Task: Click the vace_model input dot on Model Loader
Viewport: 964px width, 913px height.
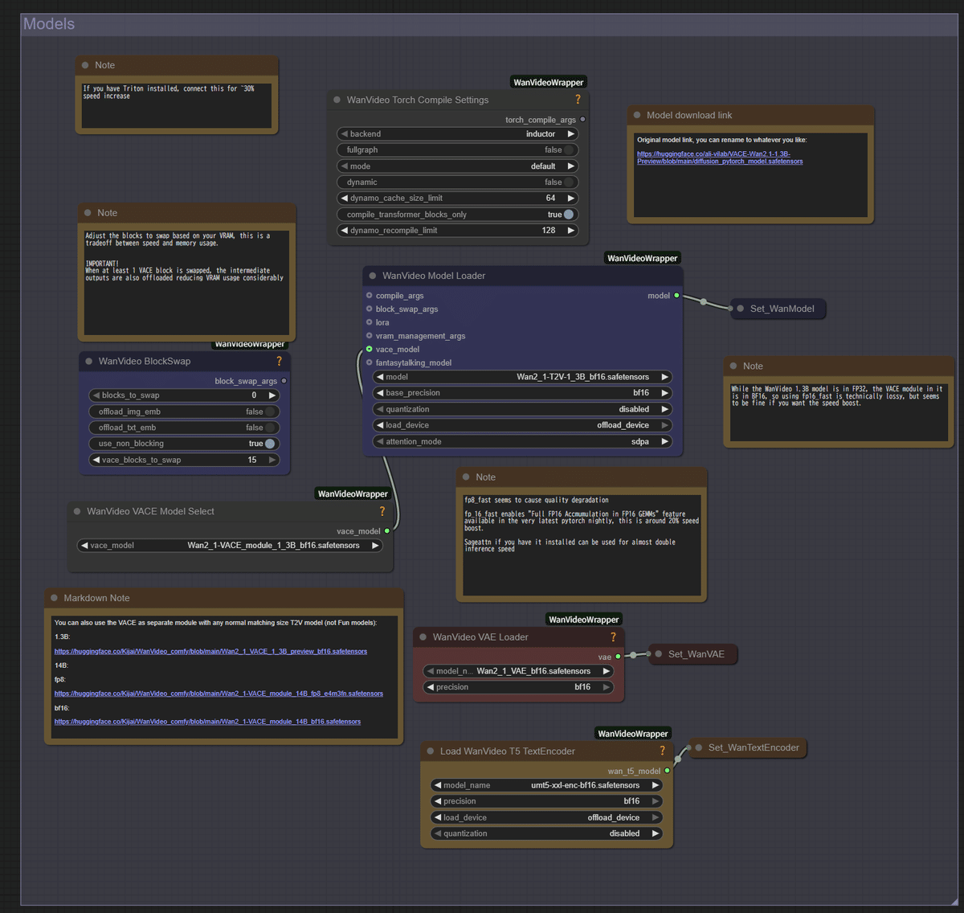Action: click(x=368, y=349)
